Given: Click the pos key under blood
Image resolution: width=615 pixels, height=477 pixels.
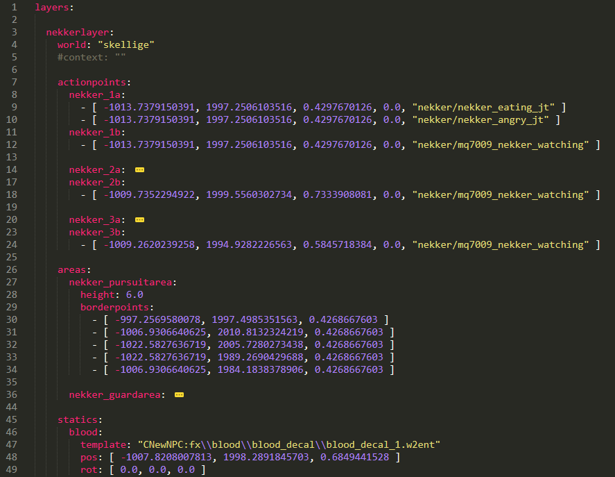Looking at the screenshot, I should coord(88,458).
